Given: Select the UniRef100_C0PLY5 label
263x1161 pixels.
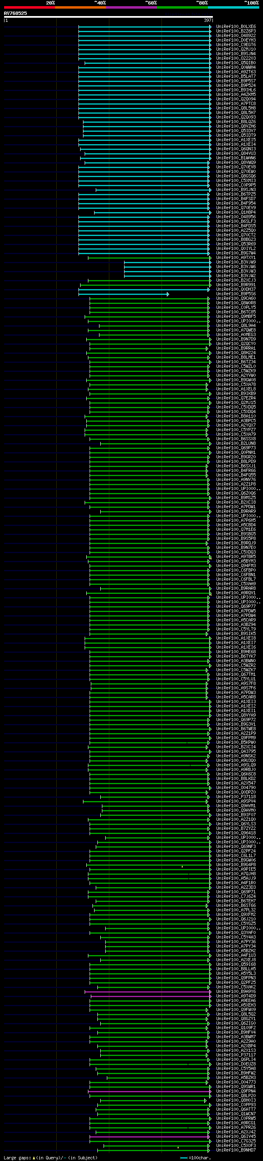Looking at the screenshot, I should (236, 307).
